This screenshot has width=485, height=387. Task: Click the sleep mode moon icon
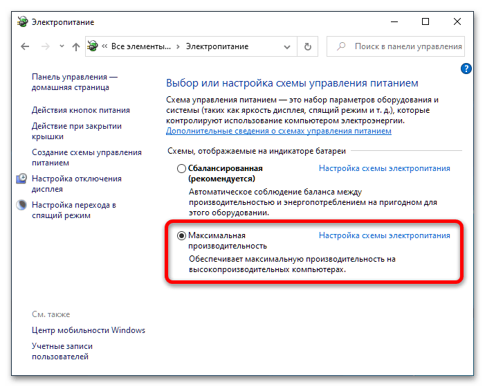coord(21,205)
